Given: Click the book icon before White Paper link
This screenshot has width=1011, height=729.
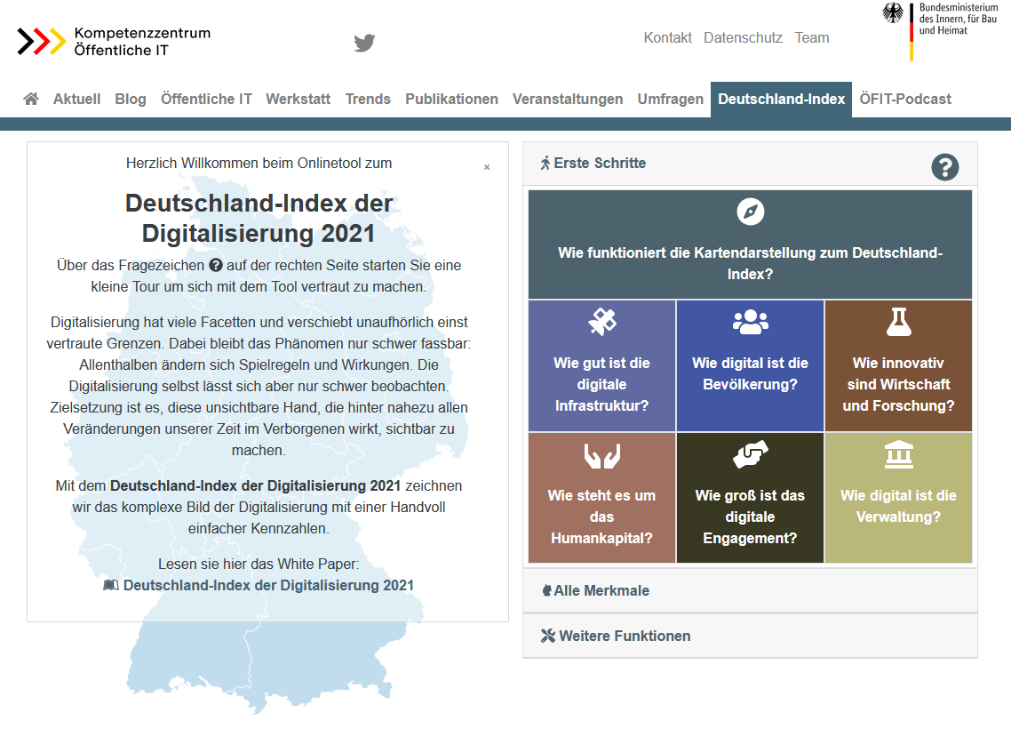Looking at the screenshot, I should pyautogui.click(x=111, y=585).
